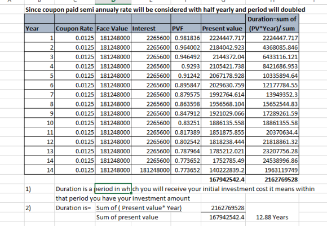
Task: Click the Present value header cell
Action: coord(223,28)
